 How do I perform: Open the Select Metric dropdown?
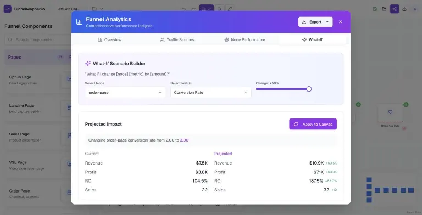point(211,93)
